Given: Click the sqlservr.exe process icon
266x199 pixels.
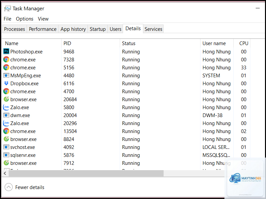Looking at the screenshot, I should [6, 155].
